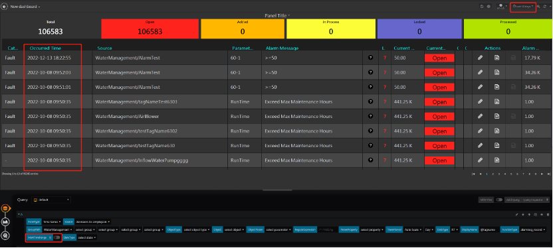Go to page 5 of the table
The height and width of the screenshot is (248, 553).
tap(511, 174)
